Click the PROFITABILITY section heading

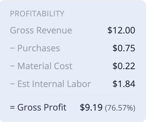coord(37,14)
